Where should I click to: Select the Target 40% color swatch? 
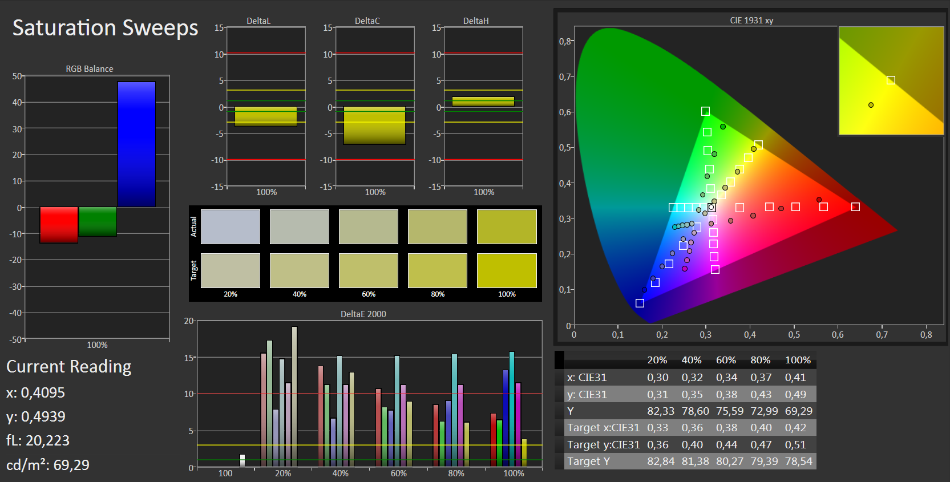pyautogui.click(x=300, y=270)
